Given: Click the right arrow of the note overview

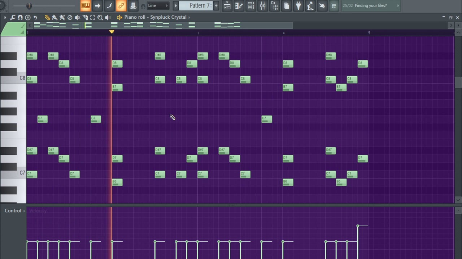Looking at the screenshot, I should click(x=450, y=25).
